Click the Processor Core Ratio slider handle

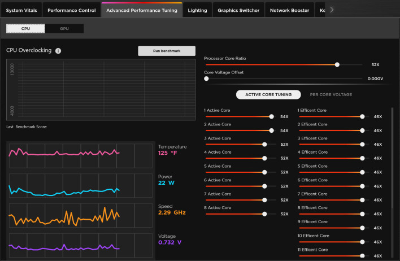click(x=337, y=64)
